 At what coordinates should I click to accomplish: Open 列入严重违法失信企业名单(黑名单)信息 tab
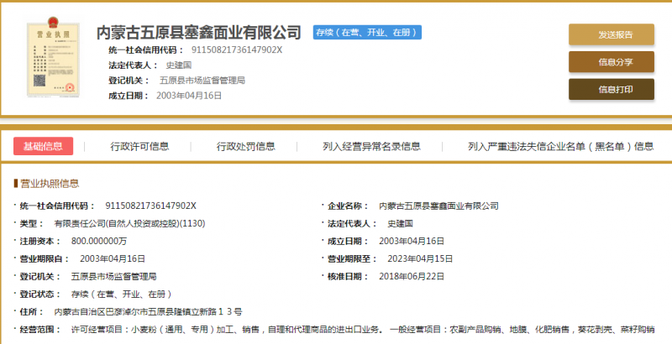tap(560, 146)
